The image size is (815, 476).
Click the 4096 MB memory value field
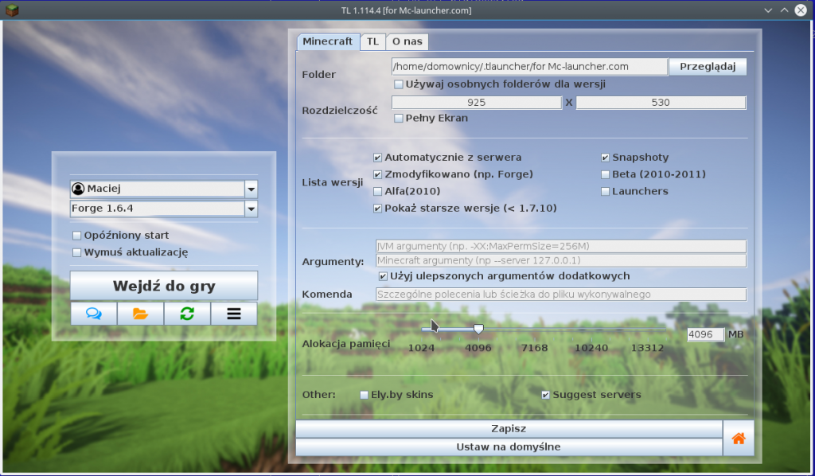[x=705, y=334]
